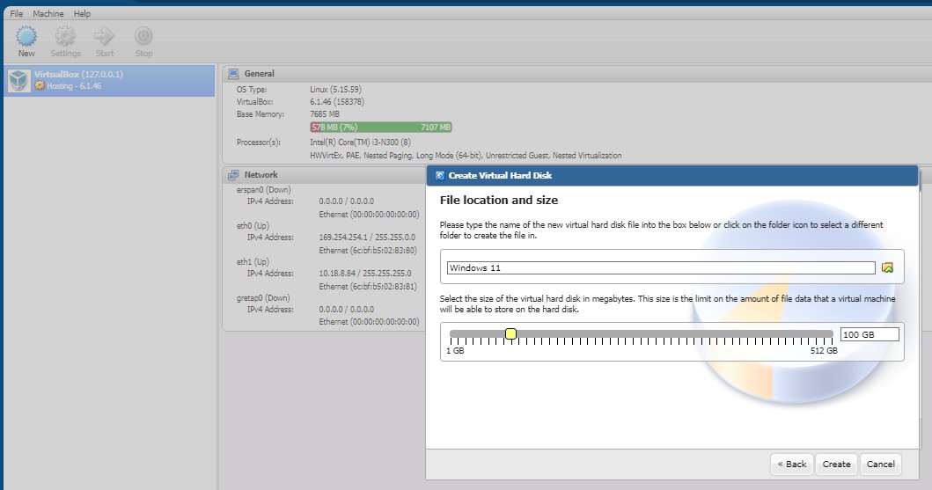Click the Create button
This screenshot has height=490, width=932.
pos(836,464)
